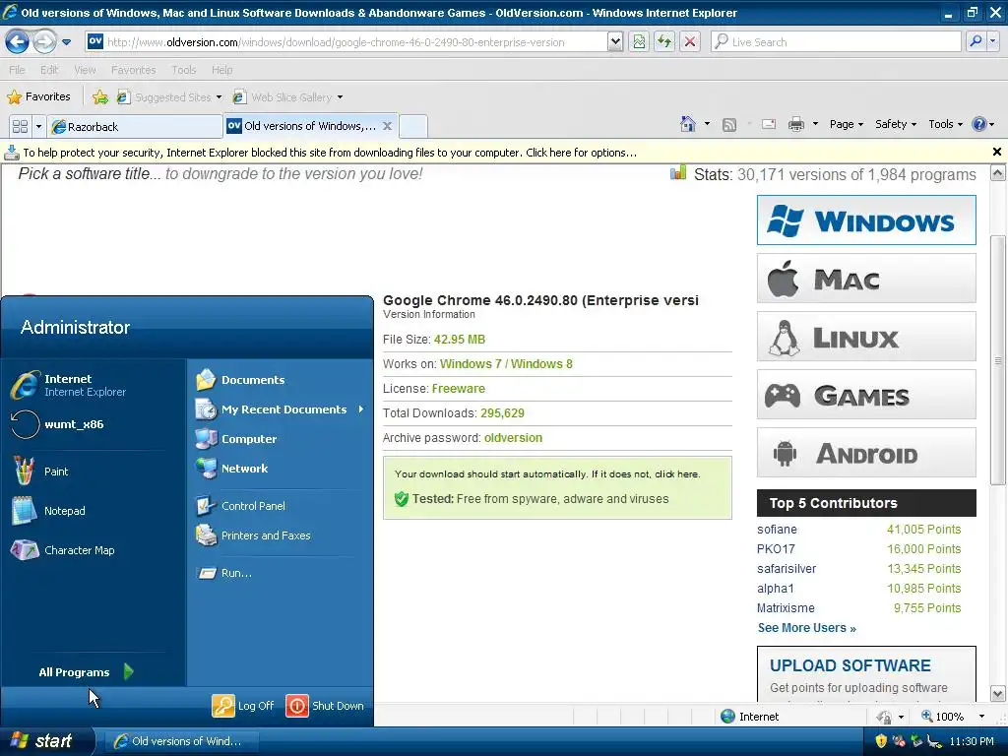Close the Old versions of Windows tab

pyautogui.click(x=387, y=126)
